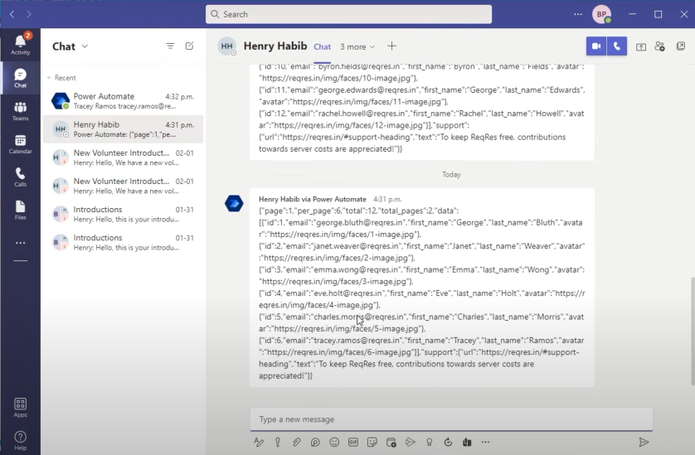Click the 4:31 p.m. message timestamp
Viewport: 695px width, 455px height.
pos(387,200)
